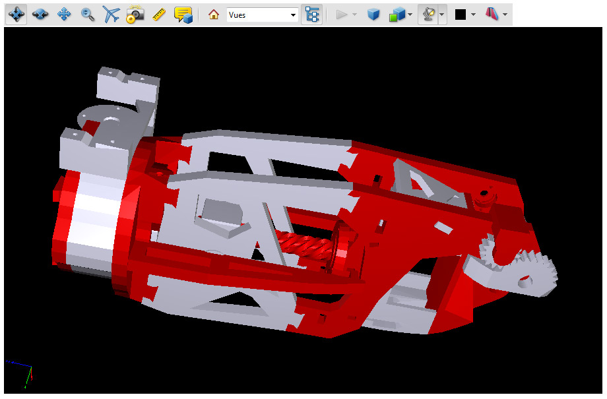This screenshot has width=607, height=399.
Task: Add a 3D comment
Action: coord(183,15)
